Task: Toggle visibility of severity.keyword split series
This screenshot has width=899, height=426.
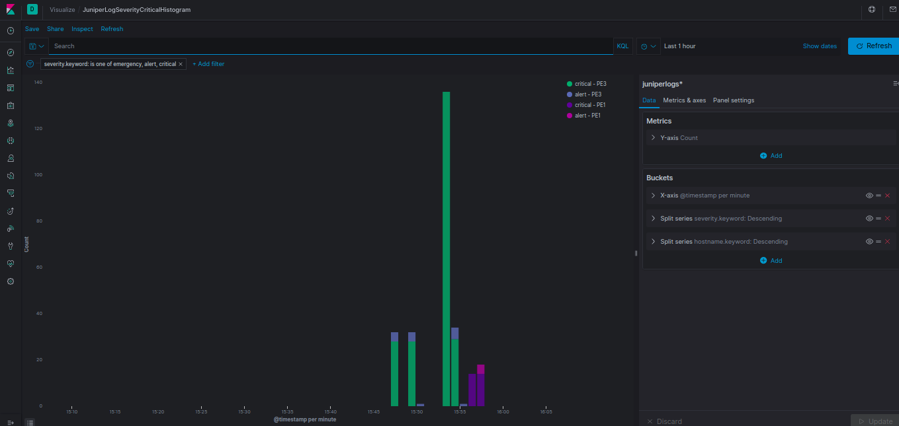Action: coord(869,219)
